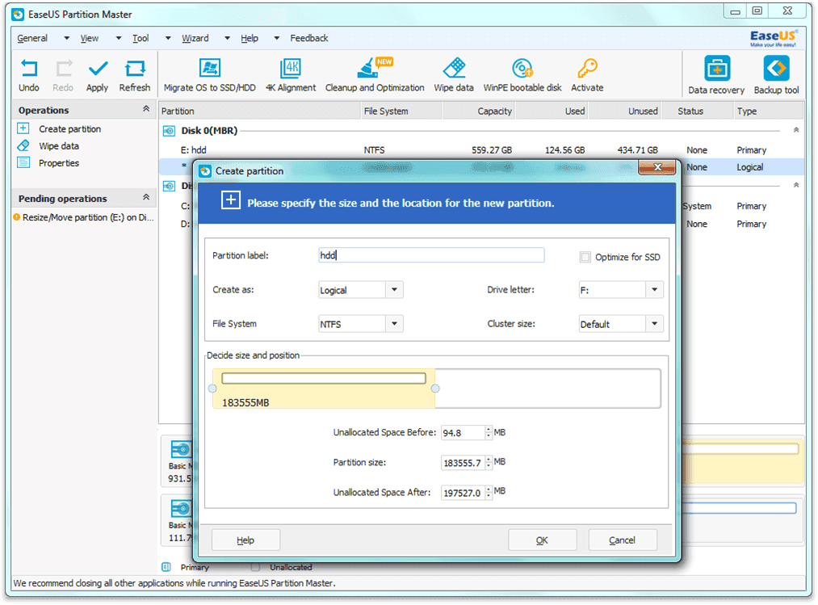Click the Partition label text field
Image resolution: width=818 pixels, height=605 pixels.
pyautogui.click(x=431, y=255)
